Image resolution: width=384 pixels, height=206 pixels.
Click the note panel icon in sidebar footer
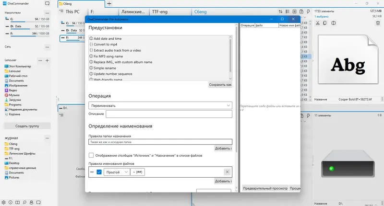[x=38, y=202]
